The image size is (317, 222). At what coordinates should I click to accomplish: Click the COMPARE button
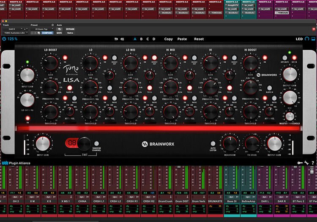pos(47,33)
